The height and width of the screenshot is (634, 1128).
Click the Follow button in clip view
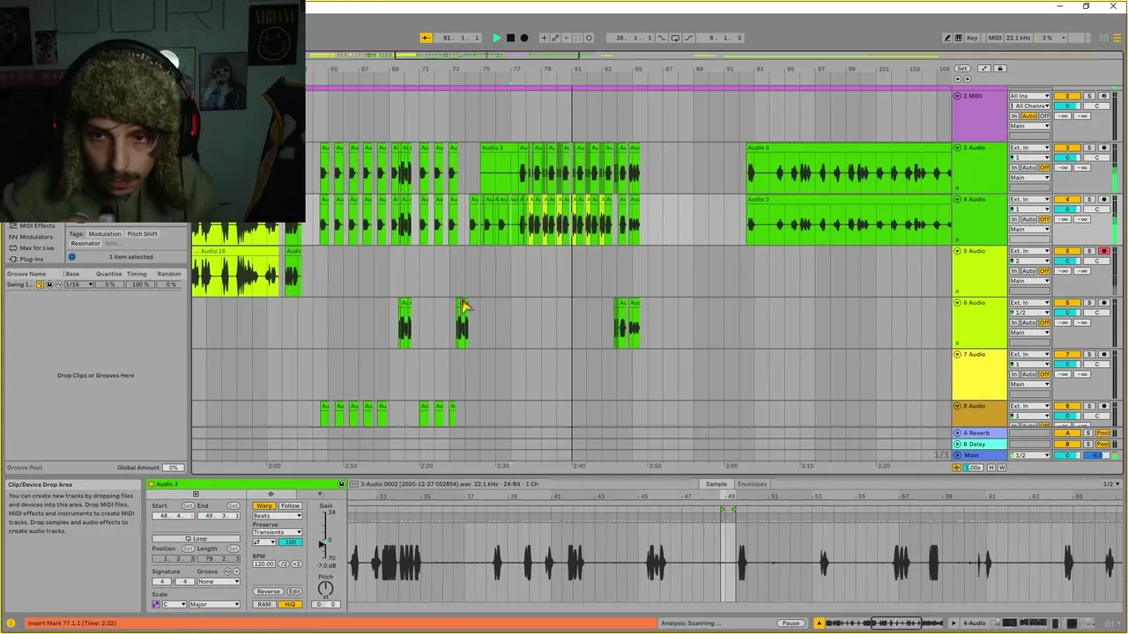[x=290, y=506]
